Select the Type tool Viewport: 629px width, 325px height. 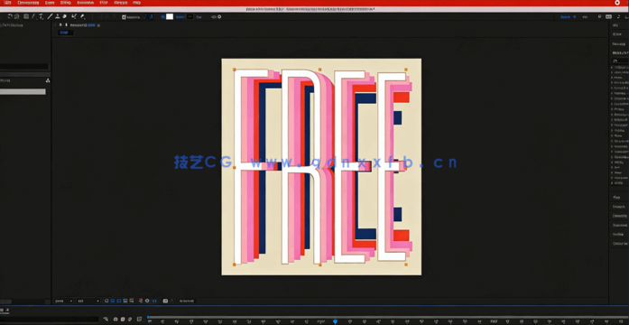pos(41,17)
